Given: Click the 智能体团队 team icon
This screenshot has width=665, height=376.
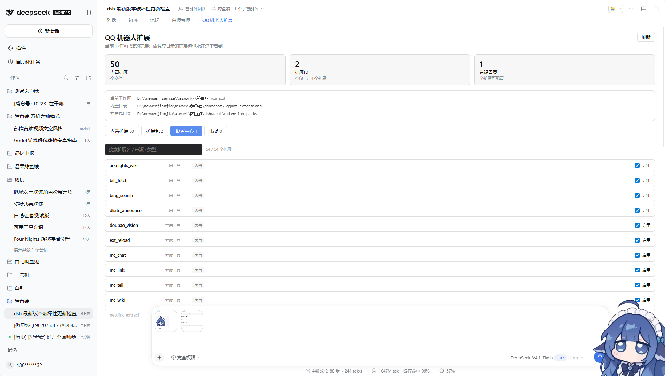Looking at the screenshot, I should [x=181, y=9].
